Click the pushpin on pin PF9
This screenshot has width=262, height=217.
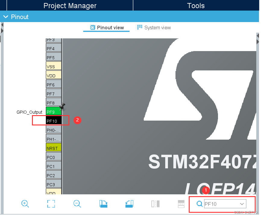pos(62,107)
